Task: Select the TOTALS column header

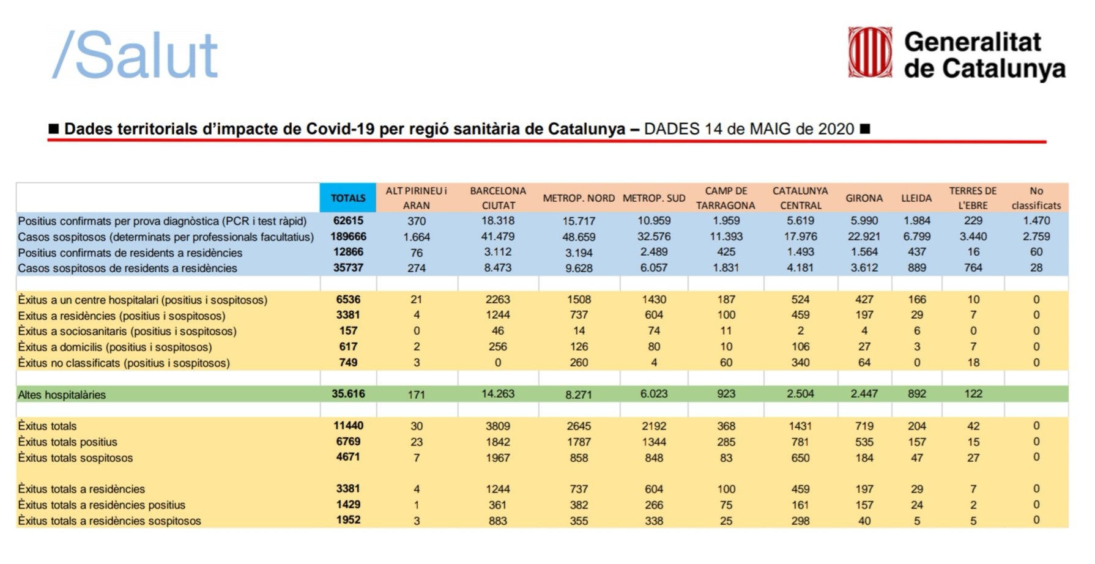Action: (x=348, y=198)
